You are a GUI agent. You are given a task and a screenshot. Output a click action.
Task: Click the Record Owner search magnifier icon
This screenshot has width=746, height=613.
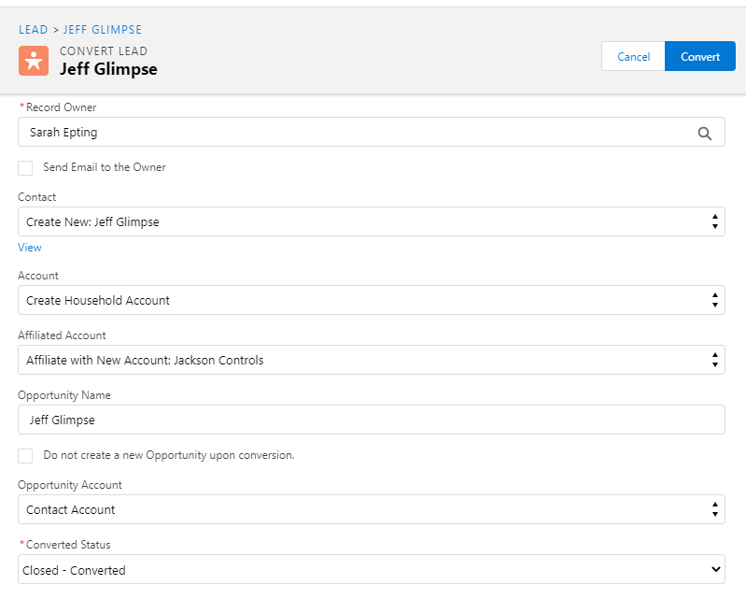click(705, 133)
